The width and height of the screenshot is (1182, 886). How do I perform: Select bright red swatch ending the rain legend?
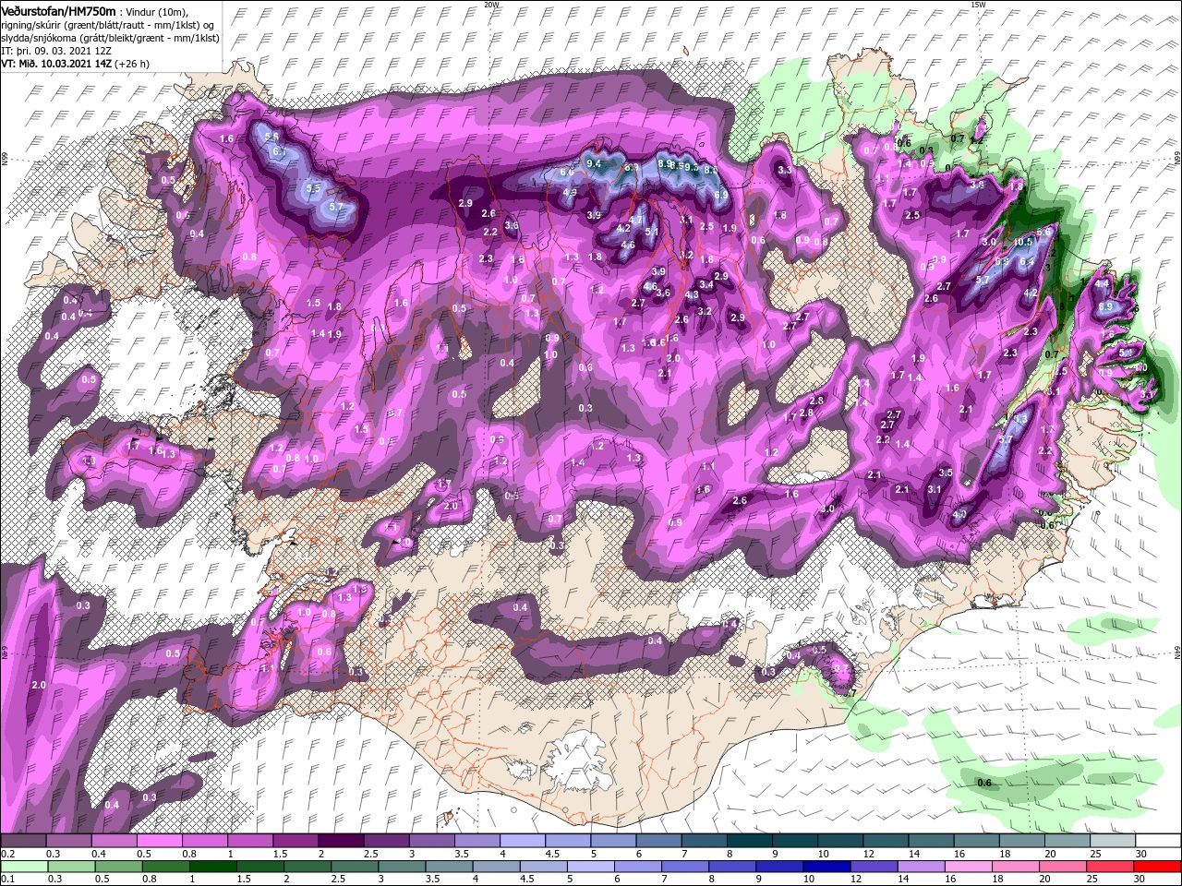(x=1158, y=867)
